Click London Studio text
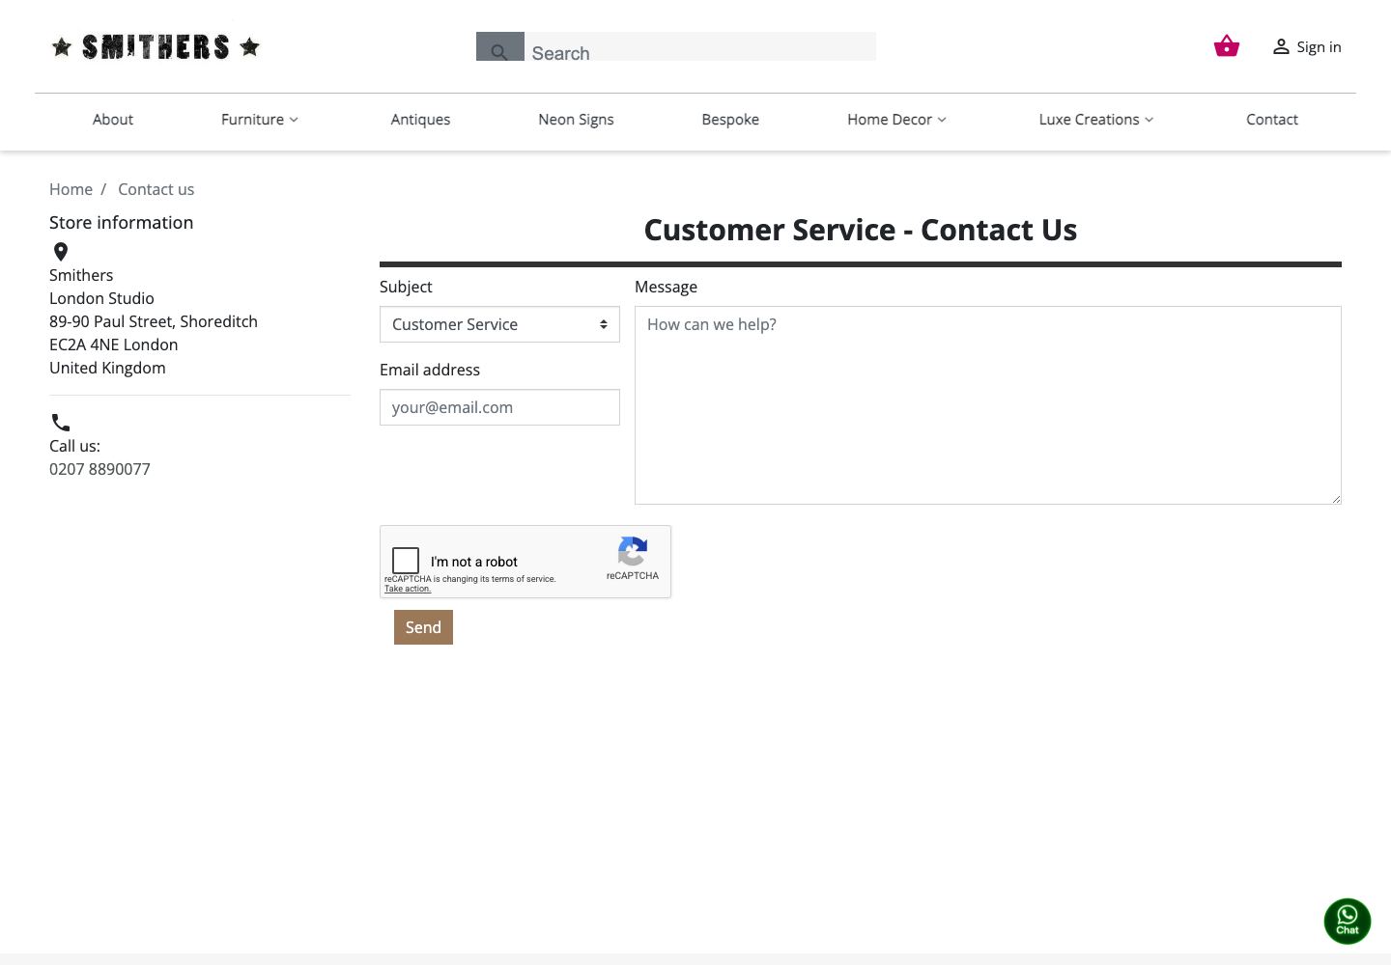1391x965 pixels. click(x=101, y=298)
